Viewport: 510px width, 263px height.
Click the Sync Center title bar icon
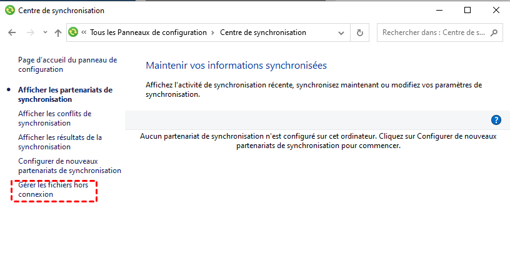click(x=9, y=11)
